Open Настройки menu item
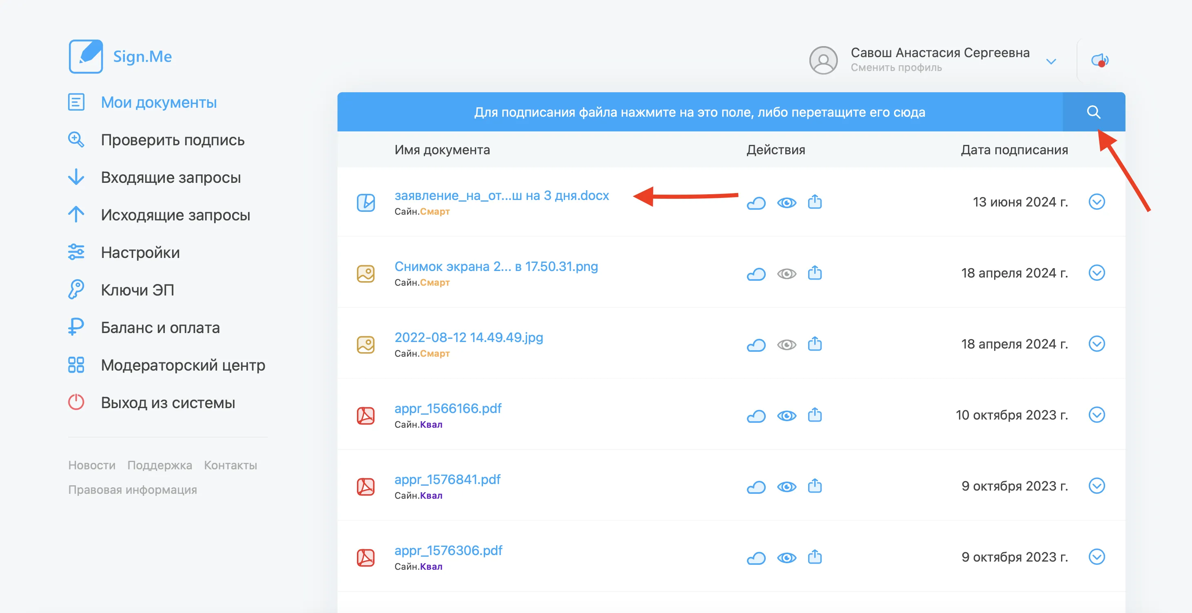The height and width of the screenshot is (613, 1192). point(140,252)
